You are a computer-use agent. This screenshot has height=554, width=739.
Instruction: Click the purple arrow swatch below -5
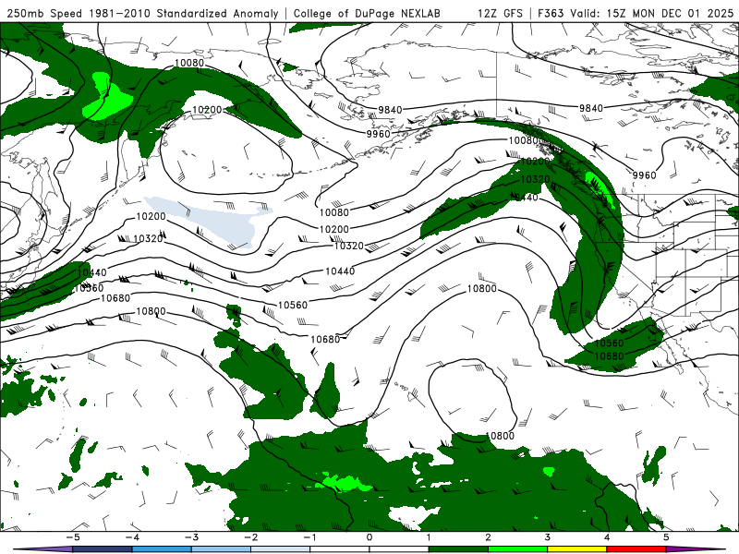(x=42, y=549)
